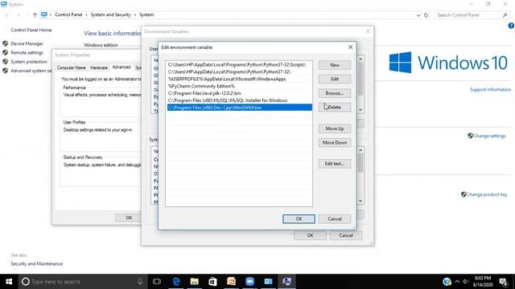
Task: Open Hardware tab in System Properties
Action: [99, 67]
